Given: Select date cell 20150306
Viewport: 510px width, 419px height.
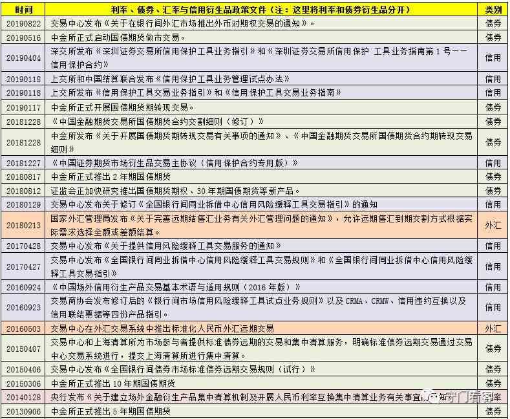Looking at the screenshot, I should point(23,383).
